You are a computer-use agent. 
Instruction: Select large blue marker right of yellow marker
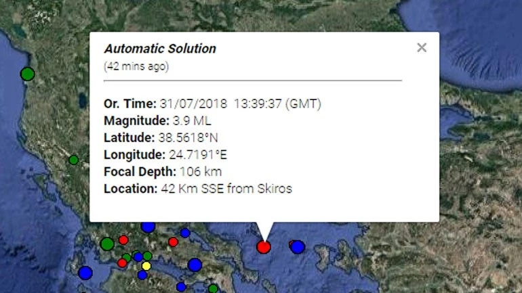click(195, 265)
